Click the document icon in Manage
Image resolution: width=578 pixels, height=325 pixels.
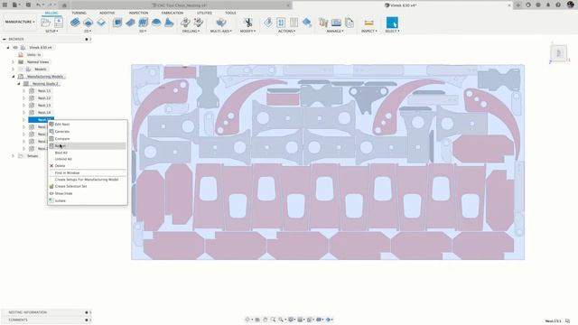(x=350, y=23)
